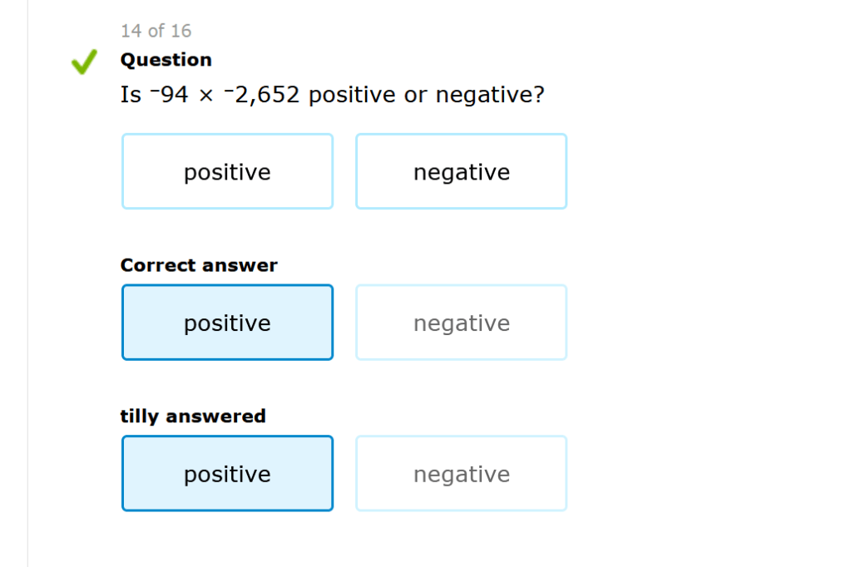Click the word "positive" in the question sentence
The width and height of the screenshot is (851, 567).
[352, 96]
